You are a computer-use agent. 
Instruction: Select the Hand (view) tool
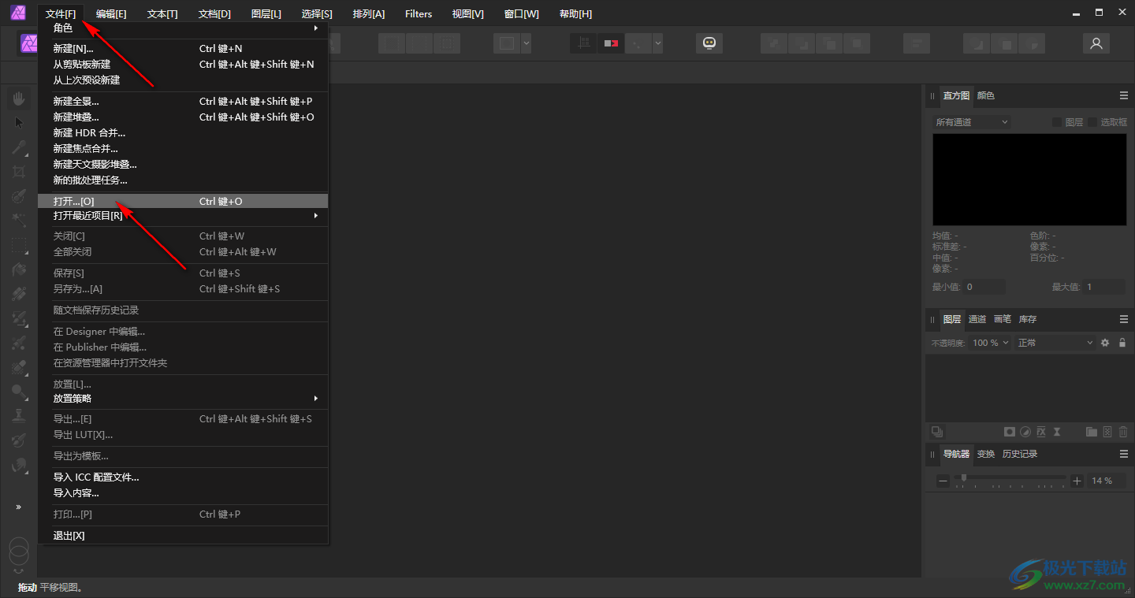tap(19, 98)
